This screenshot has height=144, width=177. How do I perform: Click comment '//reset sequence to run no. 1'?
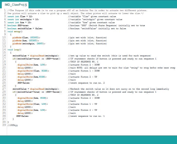[86, 116]
